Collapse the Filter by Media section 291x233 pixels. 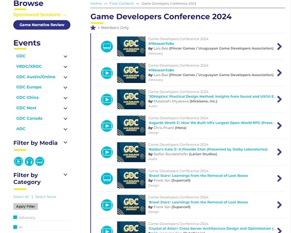click(65, 143)
